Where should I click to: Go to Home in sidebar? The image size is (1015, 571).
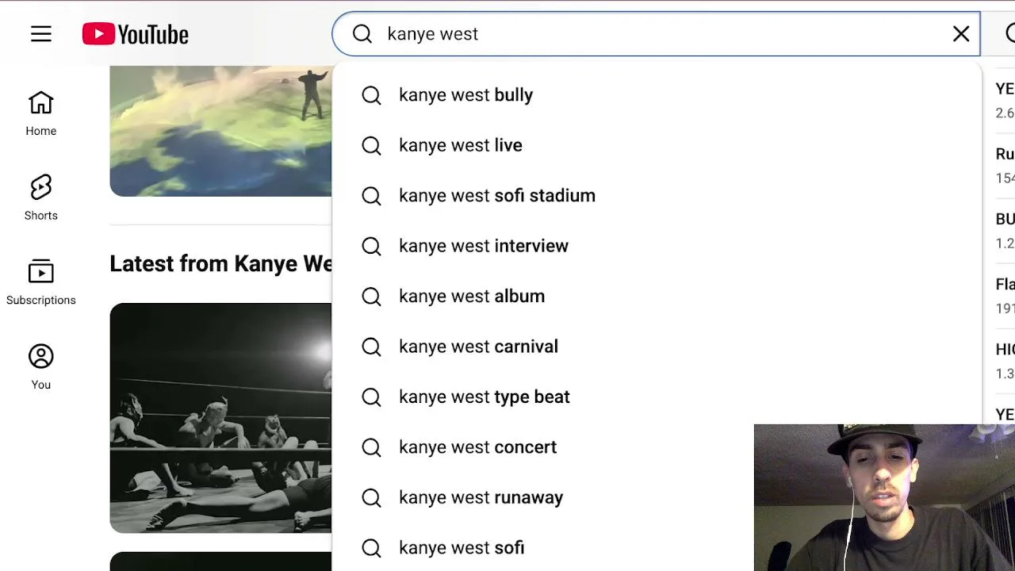(41, 113)
